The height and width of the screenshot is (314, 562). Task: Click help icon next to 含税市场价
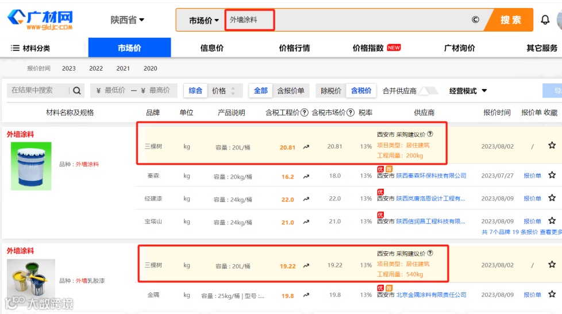click(x=351, y=113)
